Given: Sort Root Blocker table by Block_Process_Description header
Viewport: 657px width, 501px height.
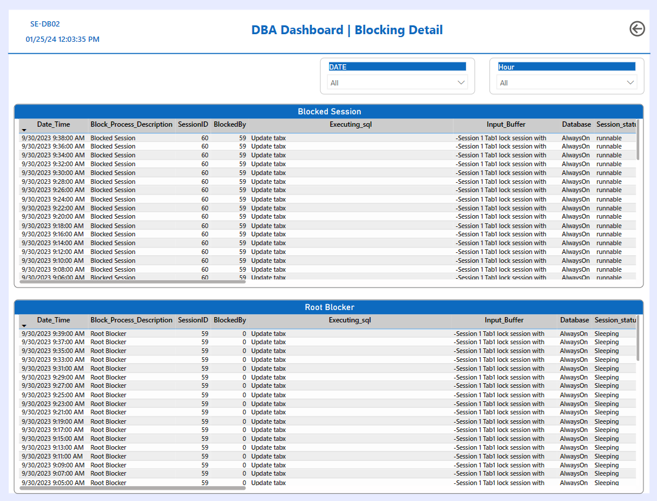Looking at the screenshot, I should point(131,320).
